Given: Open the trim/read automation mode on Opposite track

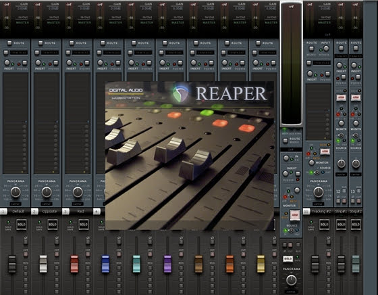Looking at the screenshot, I should coord(50,52).
